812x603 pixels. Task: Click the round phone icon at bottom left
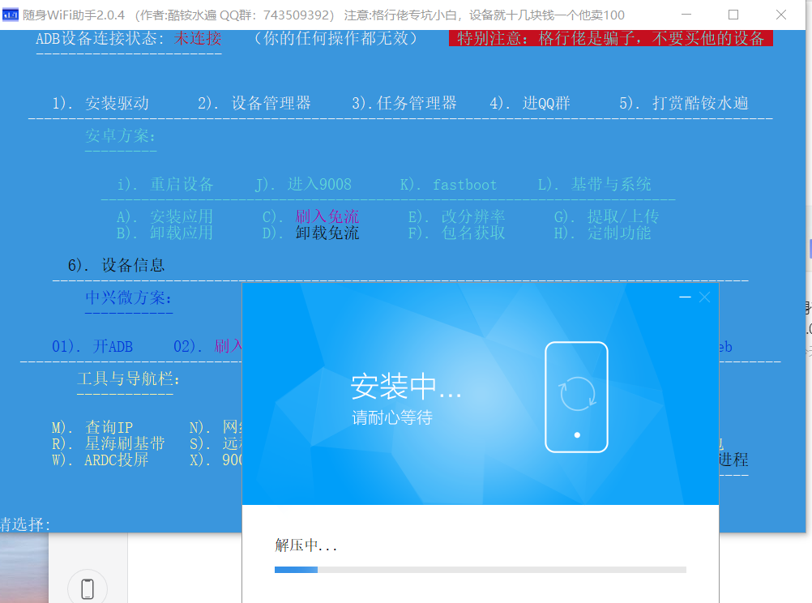pos(88,588)
